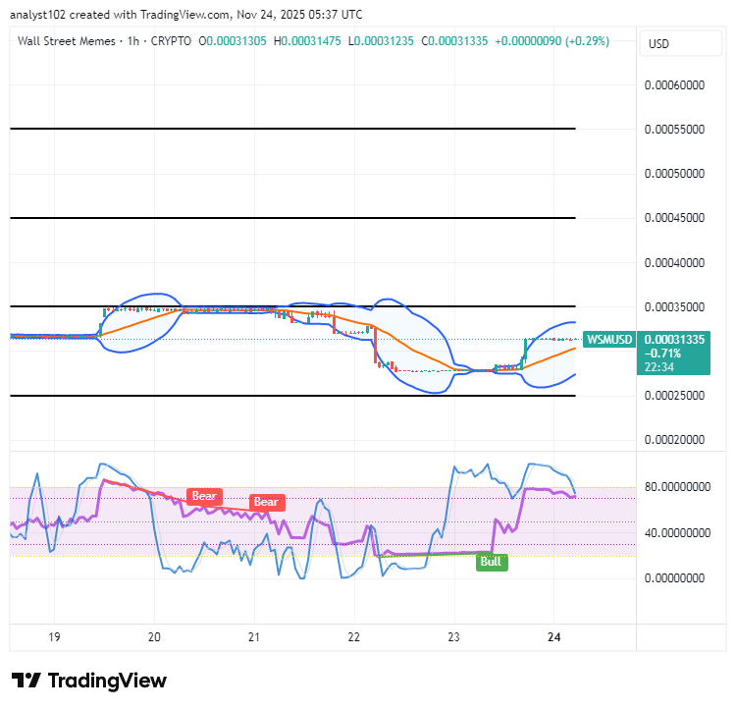Click the 0.00025000 price axis label
This screenshot has height=710, width=736.
(x=674, y=396)
